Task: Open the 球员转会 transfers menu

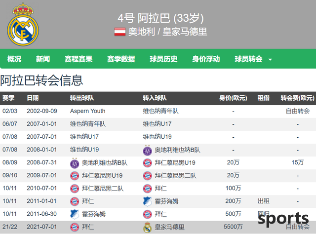Action: coord(248,59)
